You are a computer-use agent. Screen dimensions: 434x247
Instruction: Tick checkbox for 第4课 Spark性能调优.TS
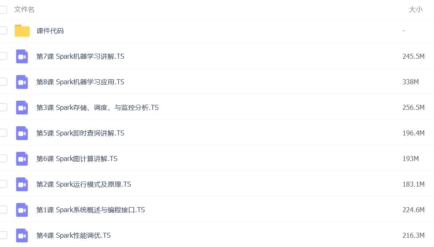tap(3, 235)
